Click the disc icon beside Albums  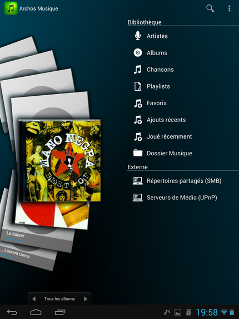pyautogui.click(x=138, y=53)
